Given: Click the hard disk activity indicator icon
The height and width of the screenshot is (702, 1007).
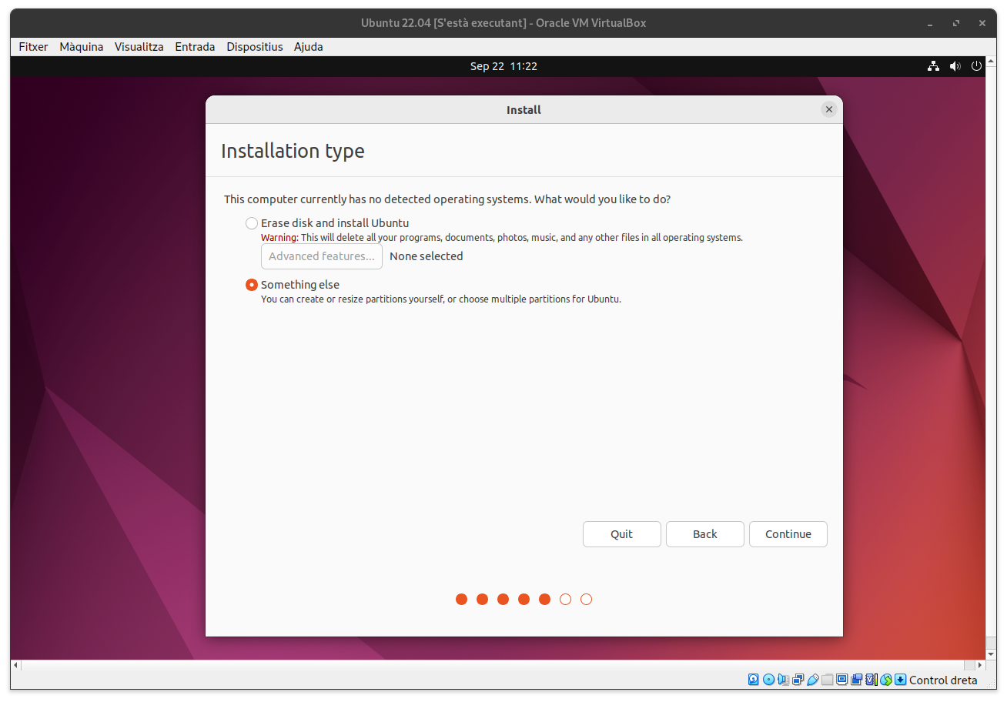Looking at the screenshot, I should (x=754, y=680).
